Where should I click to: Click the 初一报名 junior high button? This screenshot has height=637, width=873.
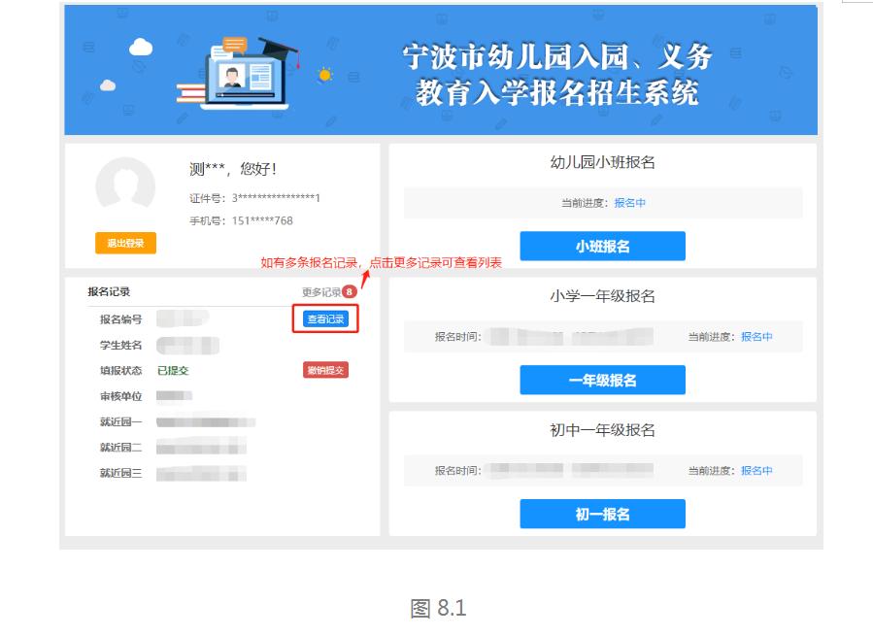pos(603,514)
